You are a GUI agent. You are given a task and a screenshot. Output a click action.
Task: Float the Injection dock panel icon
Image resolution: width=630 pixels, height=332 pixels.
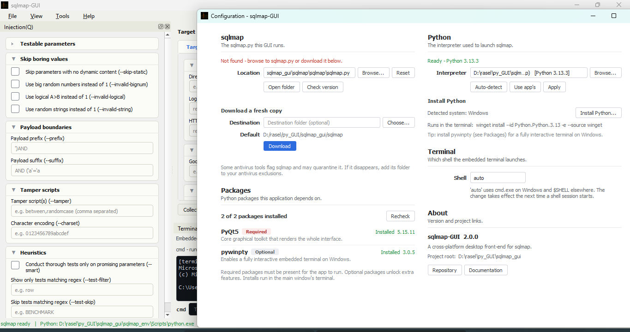pos(161,27)
